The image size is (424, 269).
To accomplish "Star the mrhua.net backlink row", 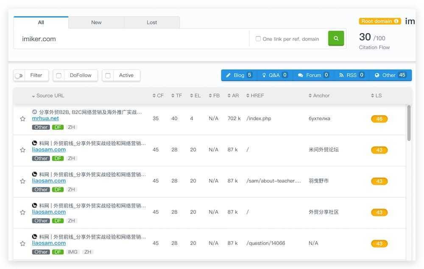I will (x=22, y=119).
